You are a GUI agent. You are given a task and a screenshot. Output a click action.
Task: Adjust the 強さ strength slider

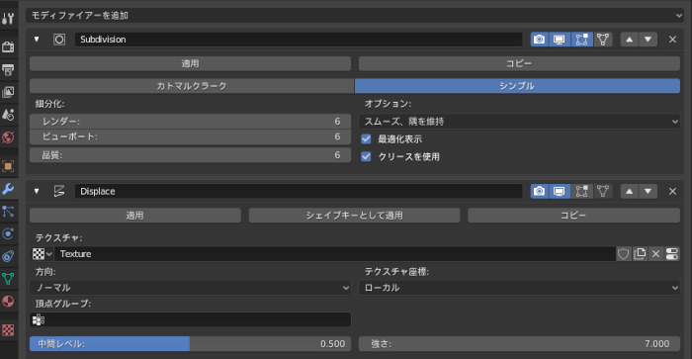click(519, 343)
